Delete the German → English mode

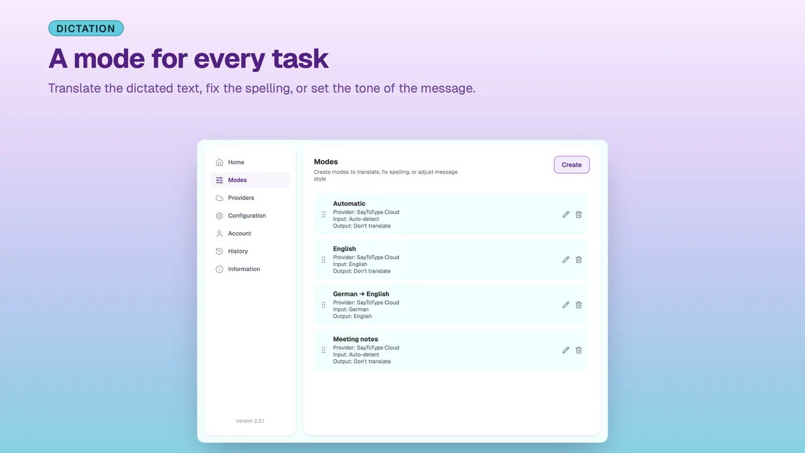pyautogui.click(x=578, y=305)
